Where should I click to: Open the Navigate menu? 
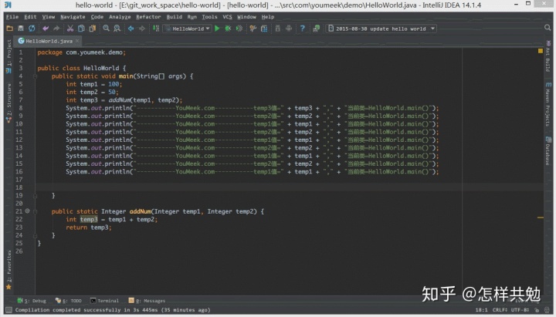(73, 17)
